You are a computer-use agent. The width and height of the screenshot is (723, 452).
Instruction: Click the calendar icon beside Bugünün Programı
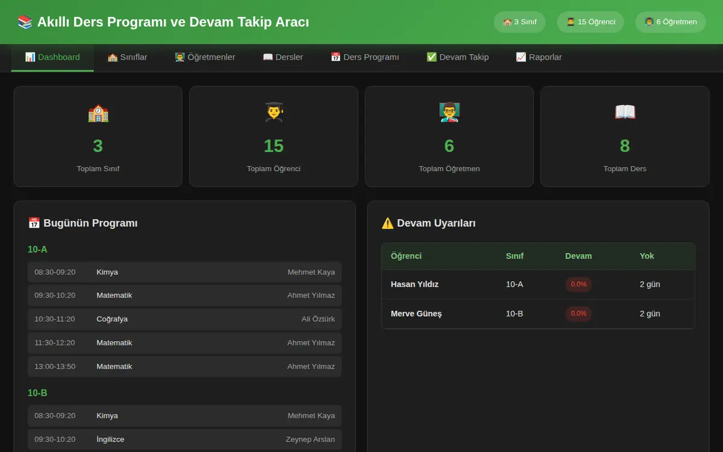pos(34,223)
